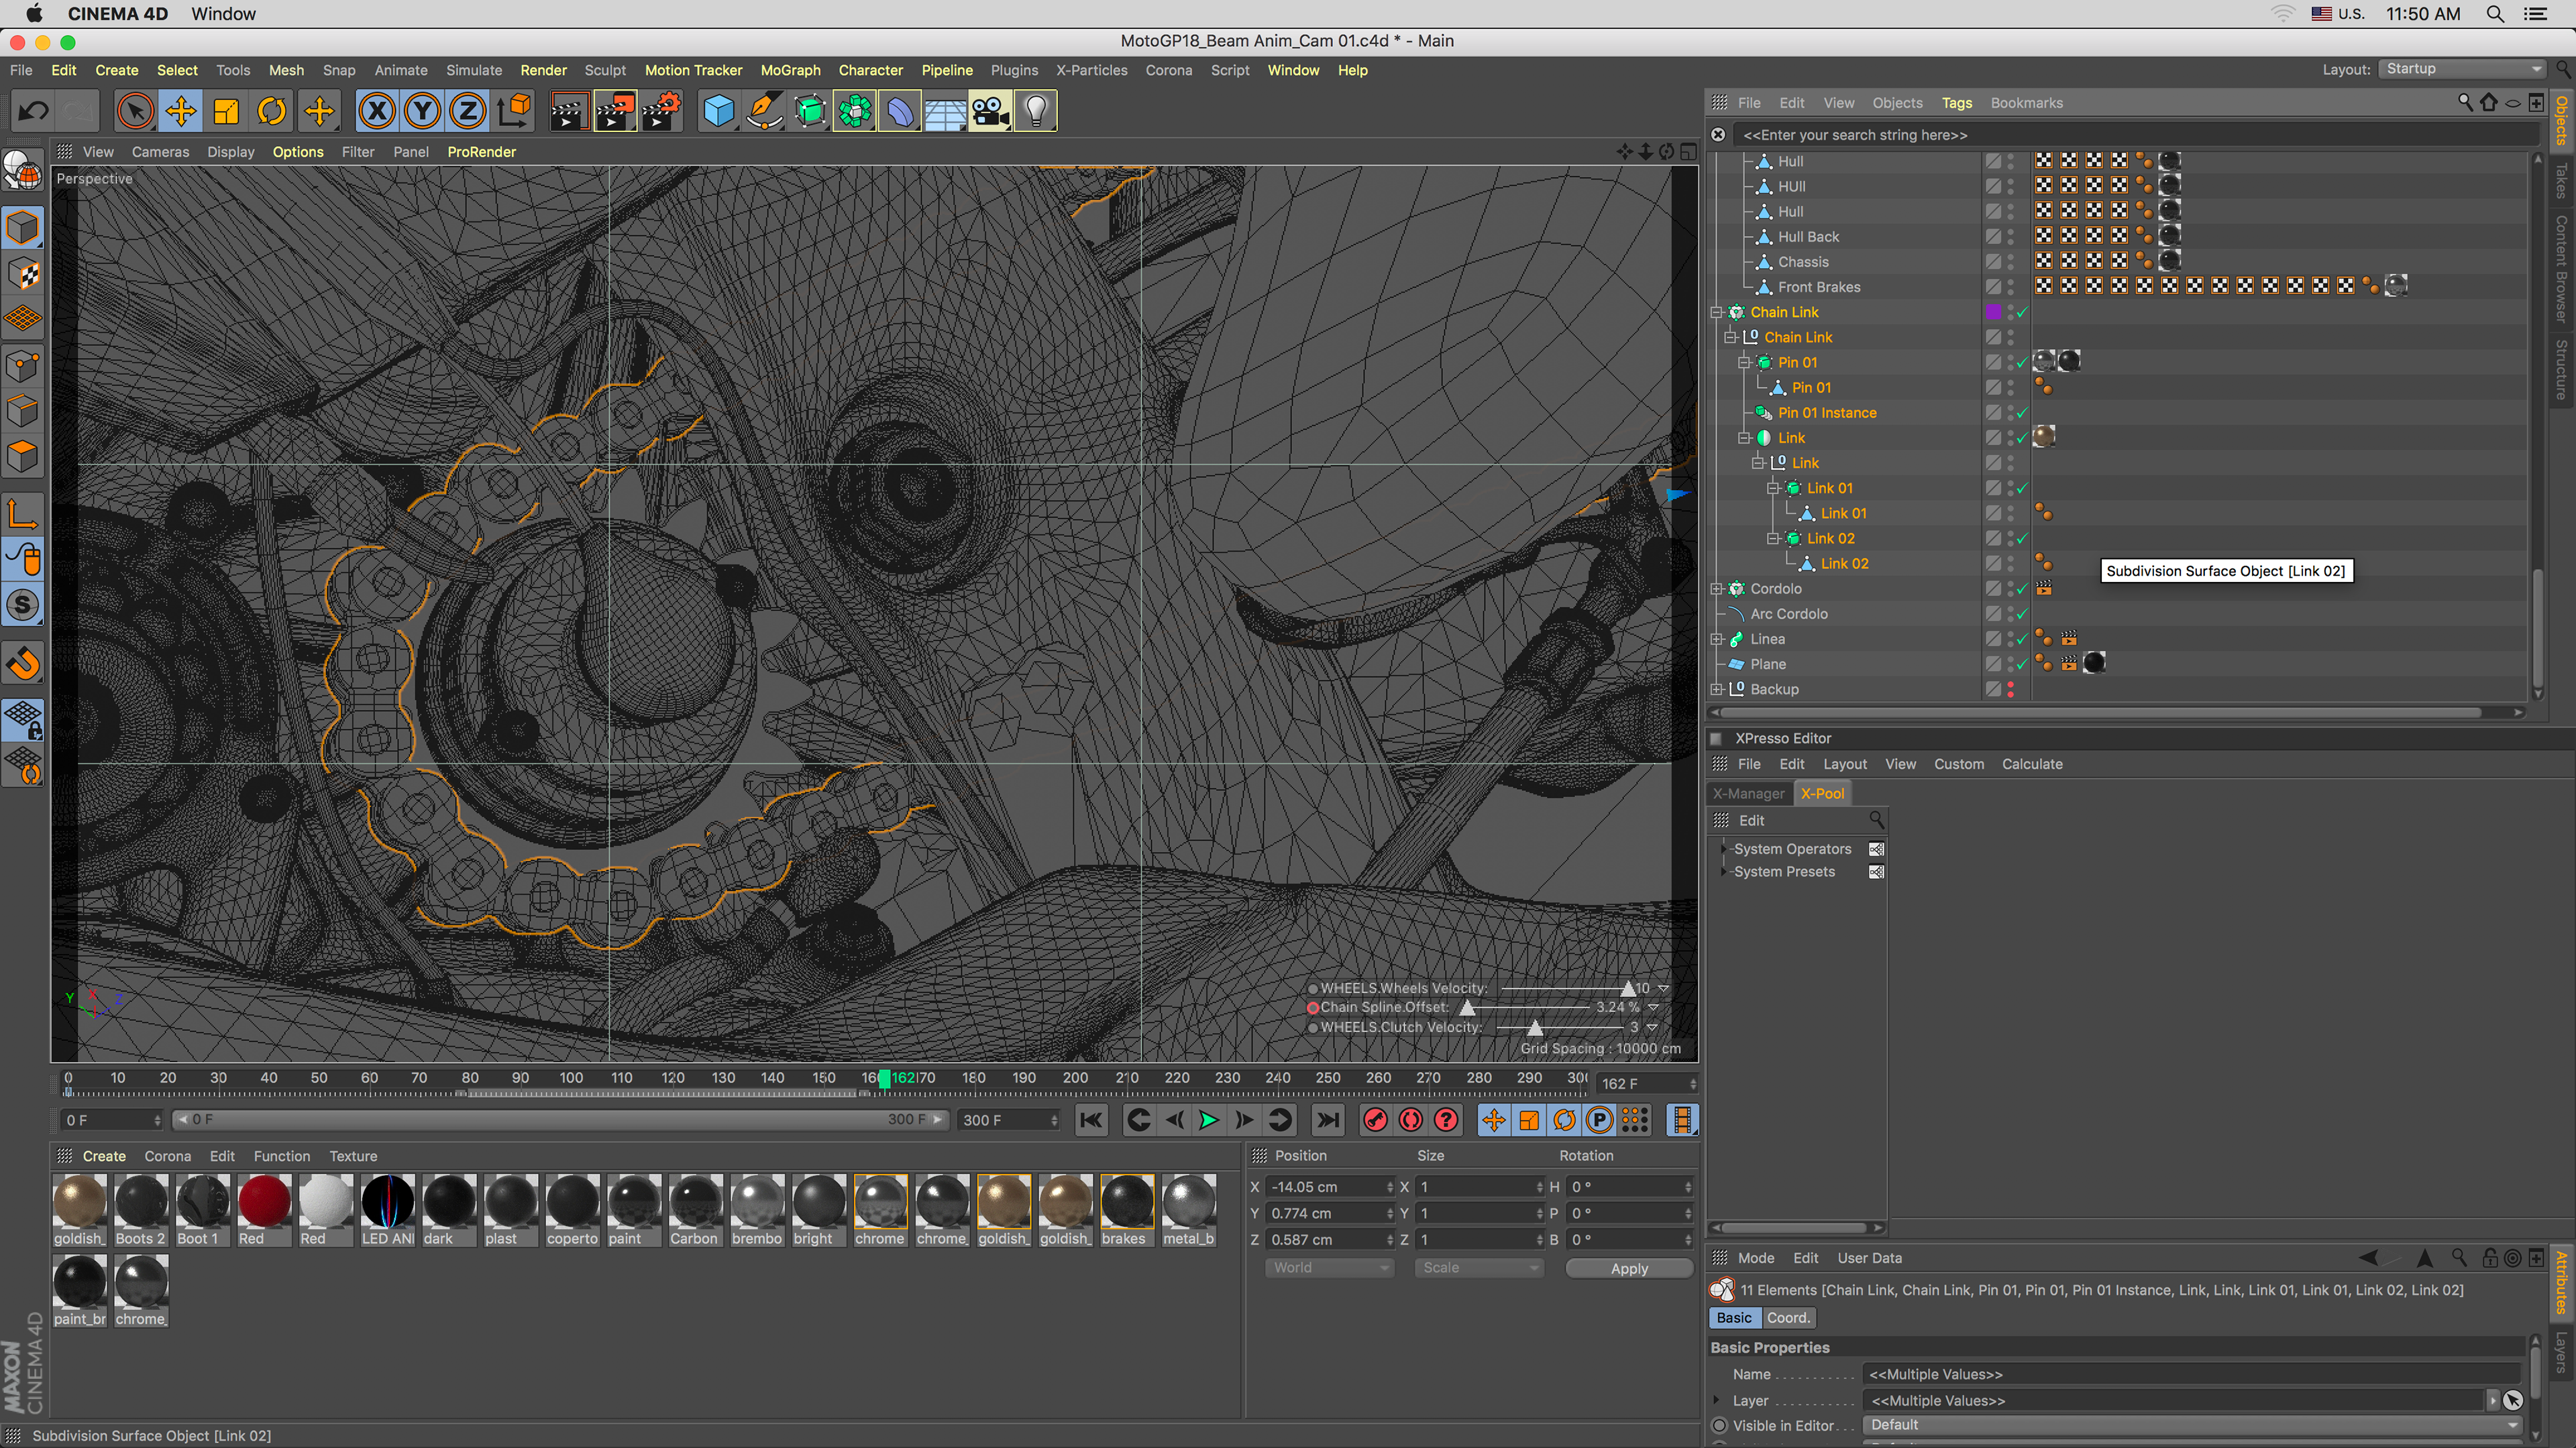Click the Render to Picture Viewer icon

point(614,111)
